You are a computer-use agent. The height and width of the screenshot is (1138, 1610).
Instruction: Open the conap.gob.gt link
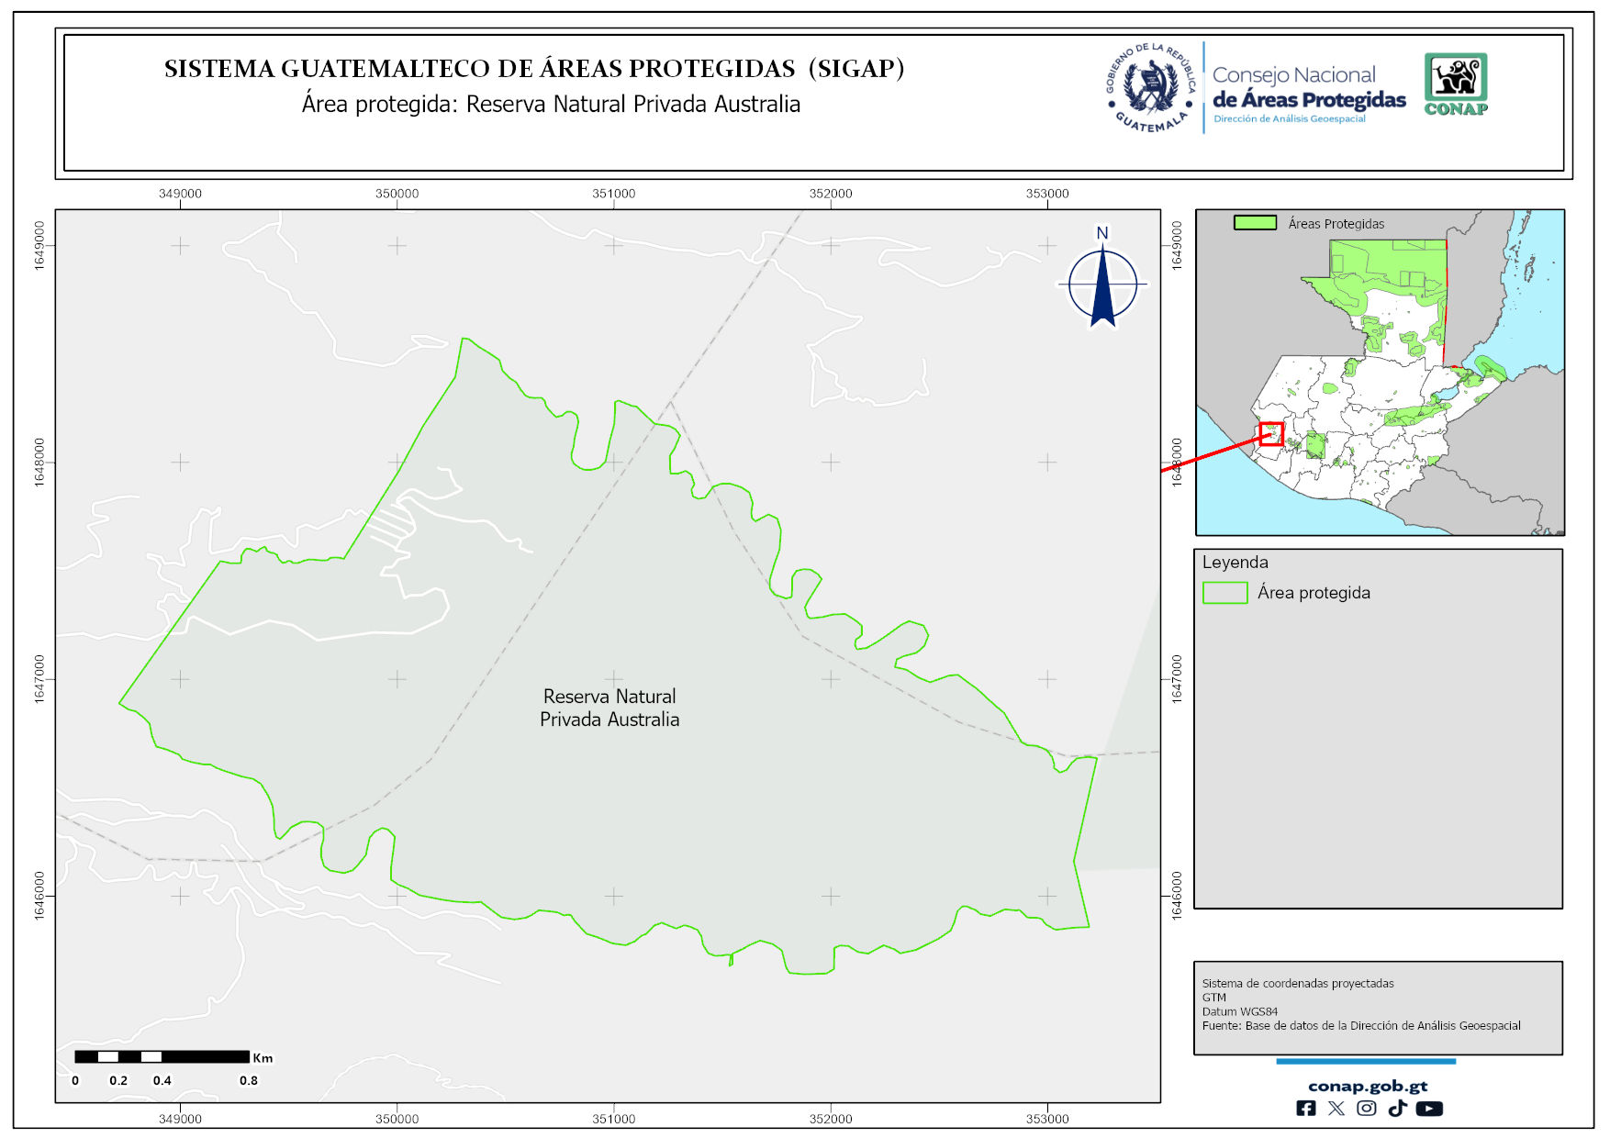[1367, 1086]
